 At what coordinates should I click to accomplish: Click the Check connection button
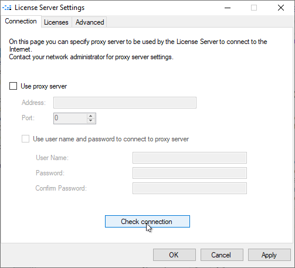point(147,222)
